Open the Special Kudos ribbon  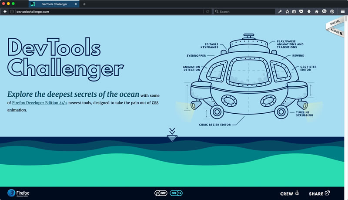click(x=335, y=27)
